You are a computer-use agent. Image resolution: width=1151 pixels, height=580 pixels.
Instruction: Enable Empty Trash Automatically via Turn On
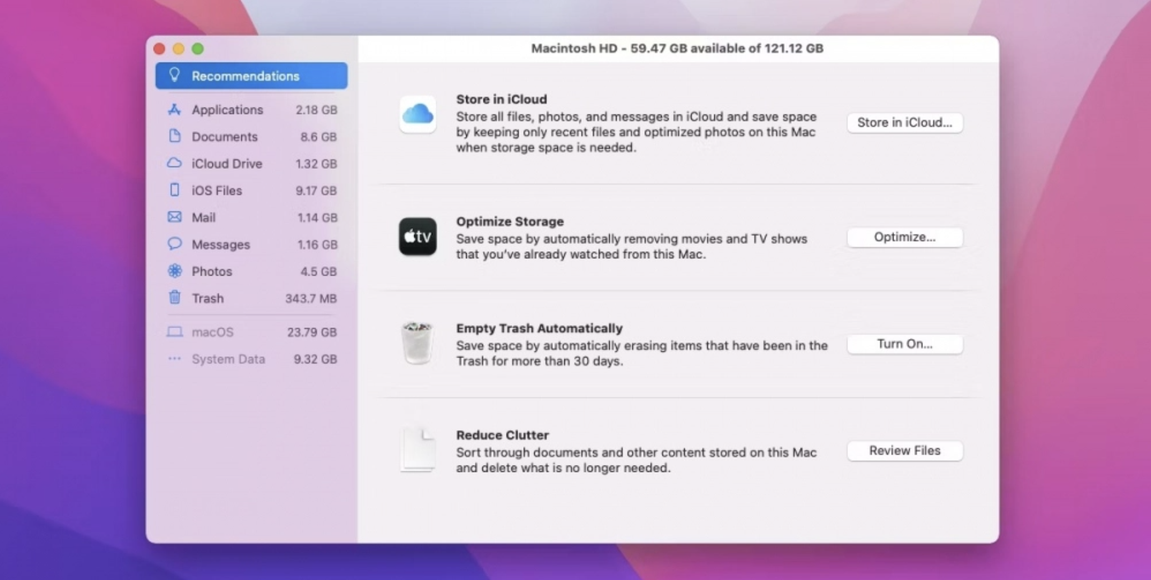click(x=904, y=344)
